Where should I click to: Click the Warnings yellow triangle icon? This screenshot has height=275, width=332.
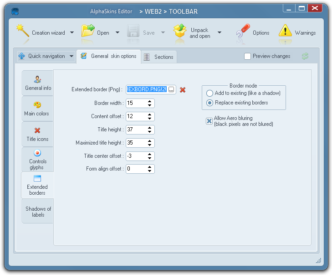click(285, 31)
